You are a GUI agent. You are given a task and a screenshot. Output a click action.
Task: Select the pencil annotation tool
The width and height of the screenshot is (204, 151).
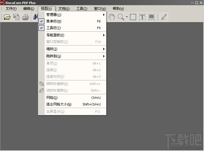164,17
